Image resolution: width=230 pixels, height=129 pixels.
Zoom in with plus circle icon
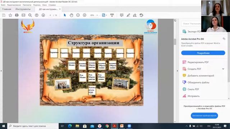pos(84,15)
